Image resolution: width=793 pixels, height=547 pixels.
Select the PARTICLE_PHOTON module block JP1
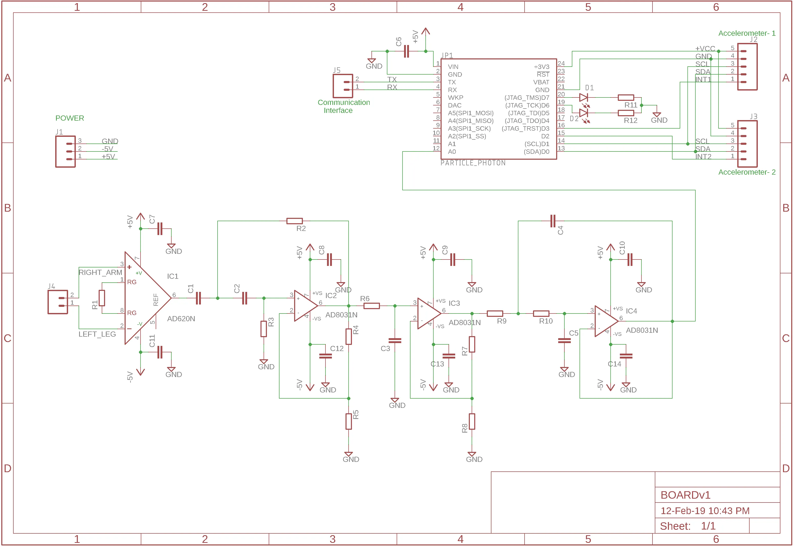coord(498,108)
